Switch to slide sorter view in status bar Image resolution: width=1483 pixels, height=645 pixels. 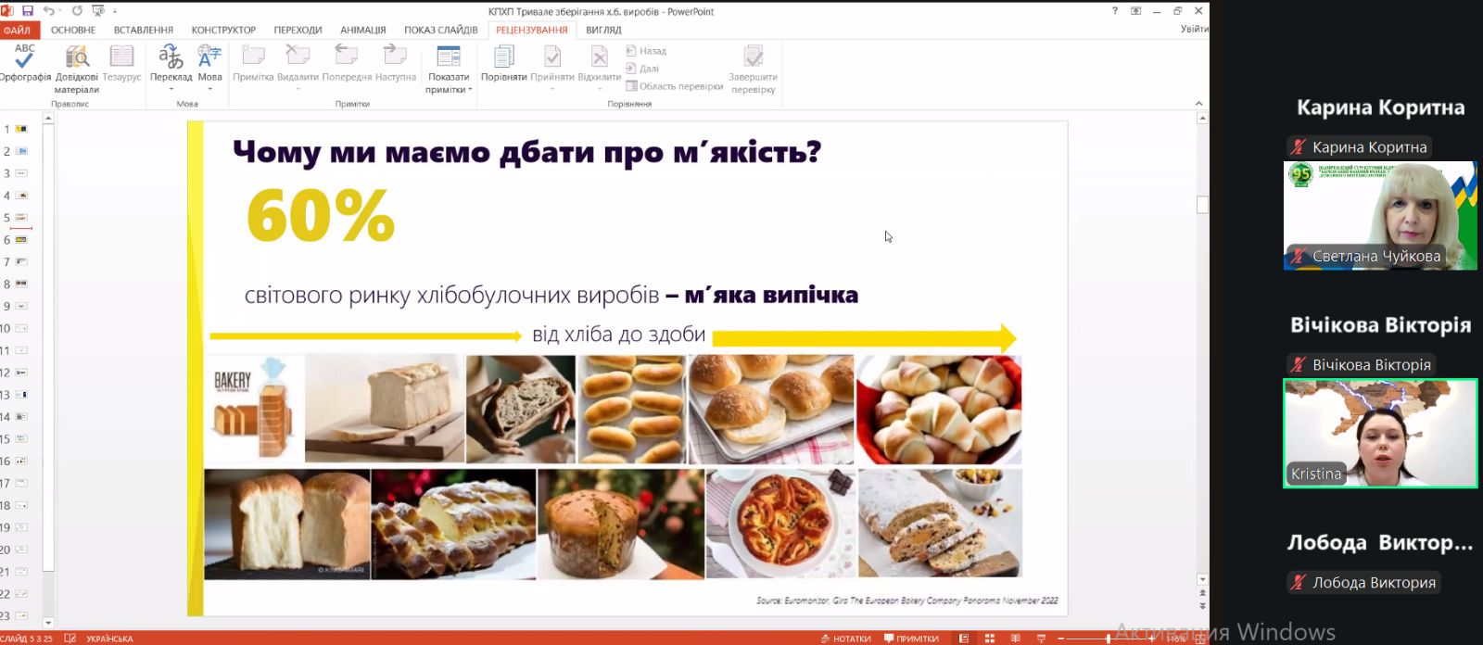(x=990, y=639)
